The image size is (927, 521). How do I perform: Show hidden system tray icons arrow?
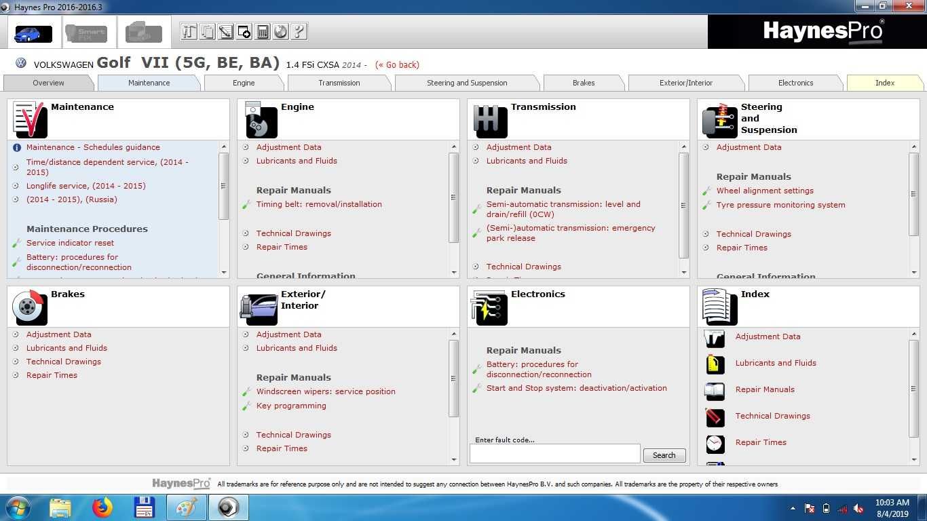click(793, 508)
